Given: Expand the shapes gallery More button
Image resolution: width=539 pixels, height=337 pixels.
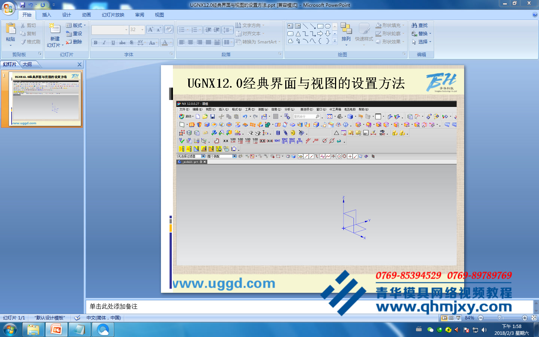Looking at the screenshot, I should 335,41.
